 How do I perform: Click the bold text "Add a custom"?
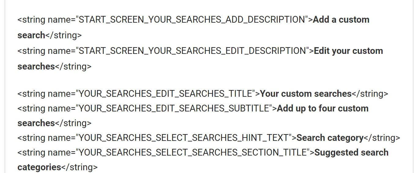point(341,20)
